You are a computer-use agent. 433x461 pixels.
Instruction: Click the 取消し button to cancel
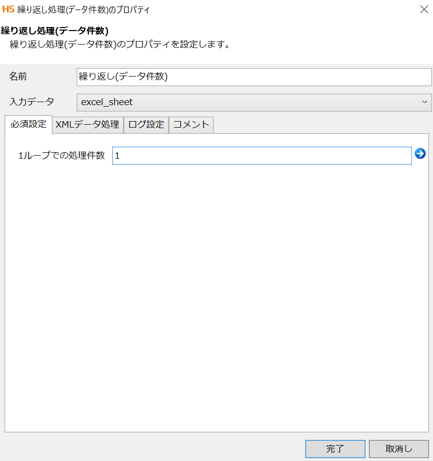click(398, 449)
